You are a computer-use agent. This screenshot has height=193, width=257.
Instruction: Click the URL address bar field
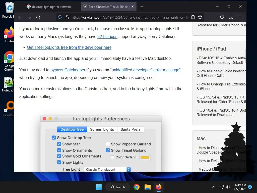(x=130, y=17)
